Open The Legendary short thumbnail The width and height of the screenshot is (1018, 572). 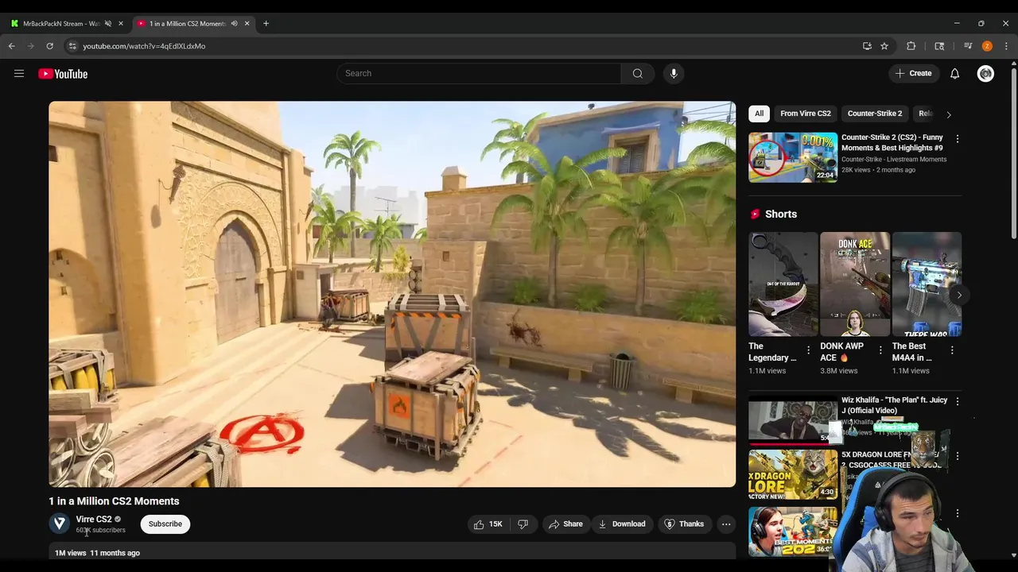[x=783, y=284]
